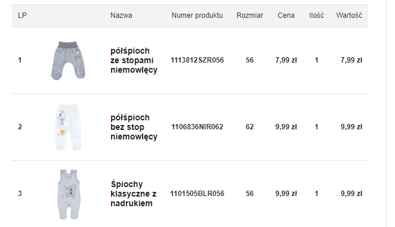Screen dimensions: 395x227
Task: Select product number 1106836NIR062
Action: click(197, 127)
